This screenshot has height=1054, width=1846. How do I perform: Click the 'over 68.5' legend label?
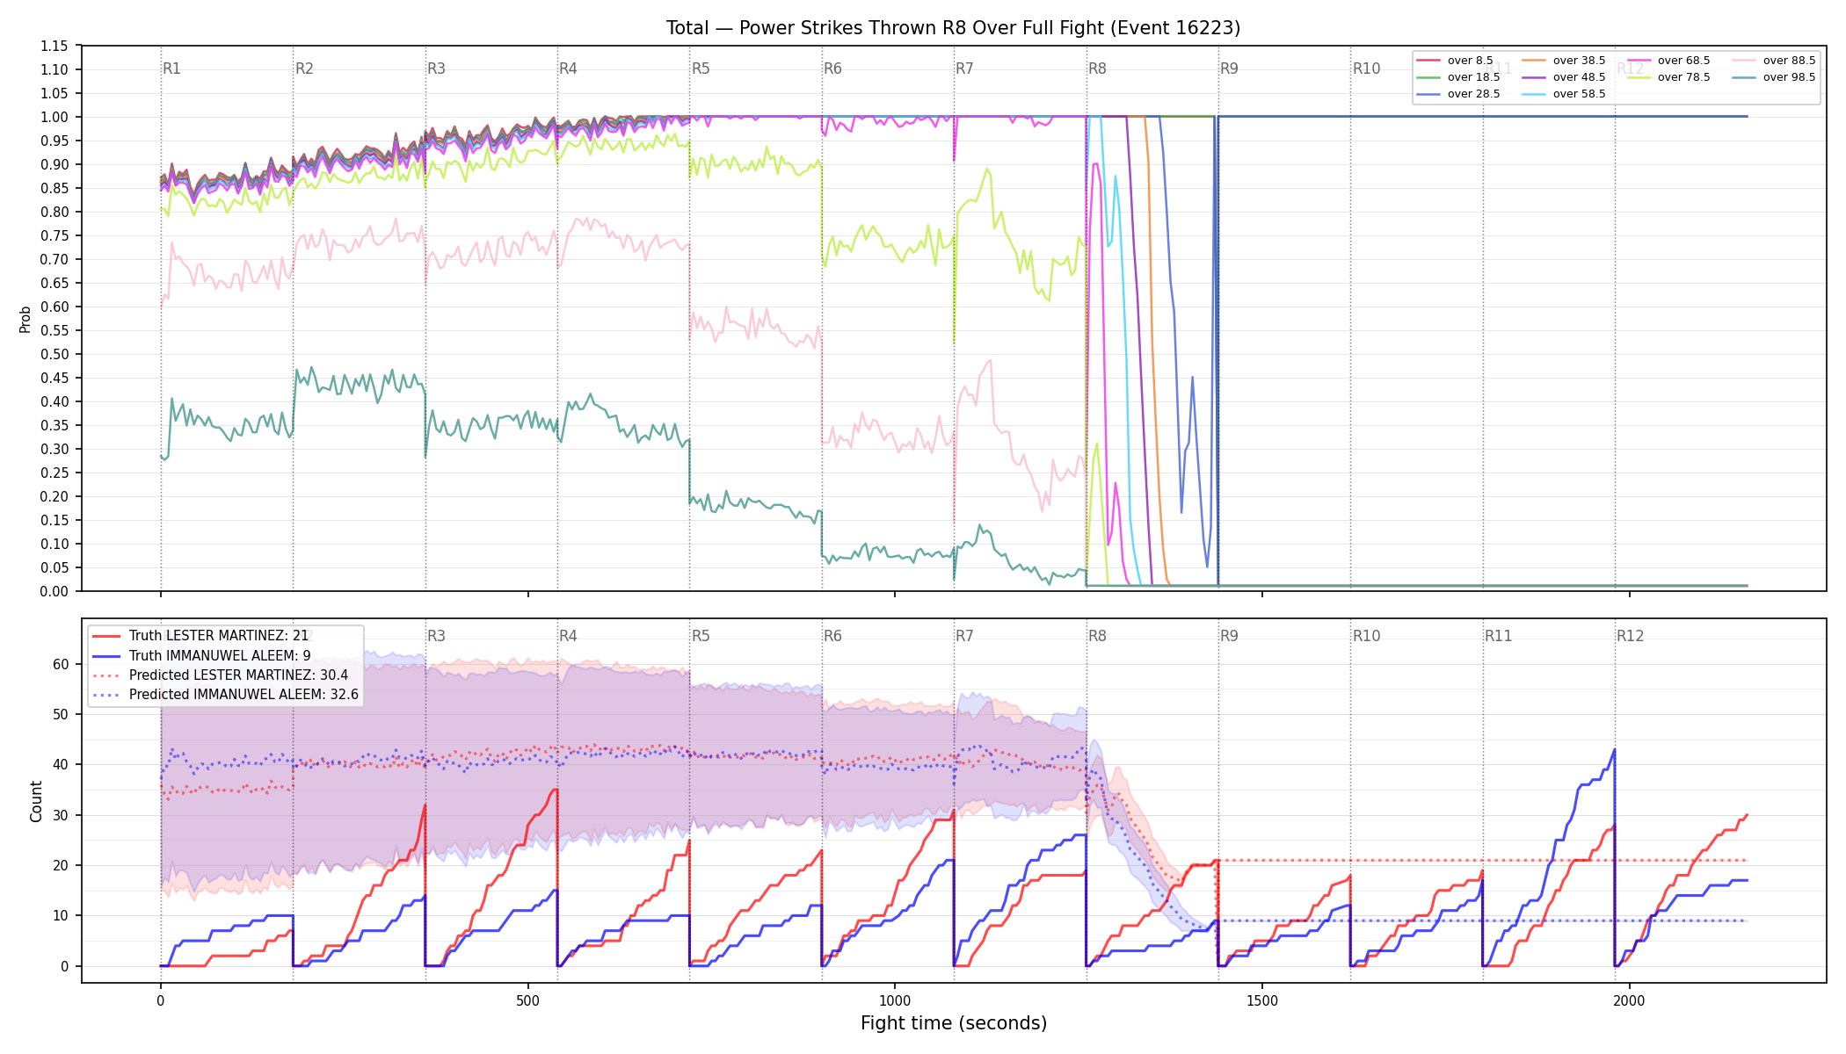point(1683,61)
